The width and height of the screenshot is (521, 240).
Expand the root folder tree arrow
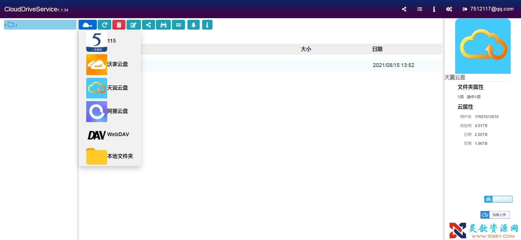click(x=5, y=25)
